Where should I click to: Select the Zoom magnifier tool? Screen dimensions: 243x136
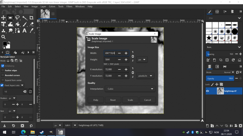[x=3, y=37]
